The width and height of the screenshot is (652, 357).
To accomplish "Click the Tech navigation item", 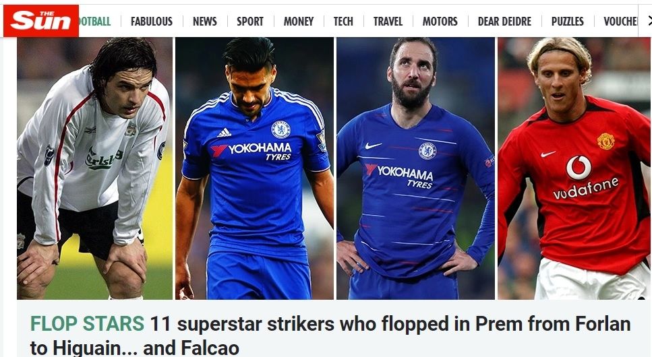I will coord(343,22).
